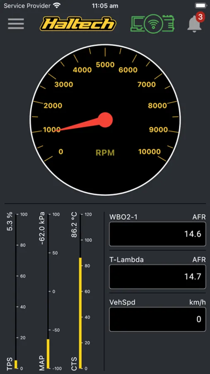Tap the Haltech logo
210x374 pixels.
(78, 24)
